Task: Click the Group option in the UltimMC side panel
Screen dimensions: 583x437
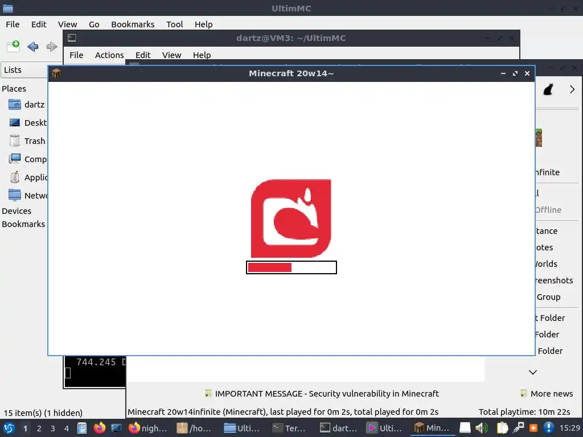Action: coord(548,297)
